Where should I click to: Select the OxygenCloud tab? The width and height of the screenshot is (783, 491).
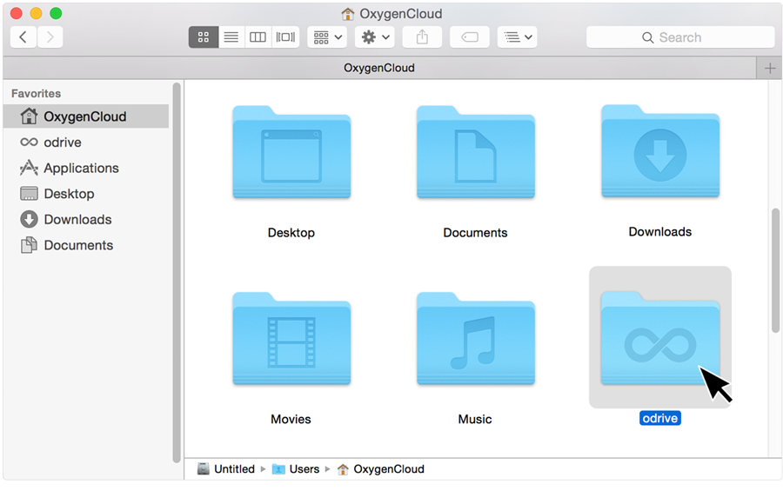point(379,68)
